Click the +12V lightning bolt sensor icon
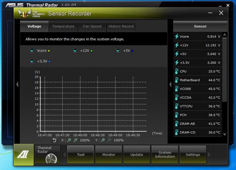 [177, 45]
